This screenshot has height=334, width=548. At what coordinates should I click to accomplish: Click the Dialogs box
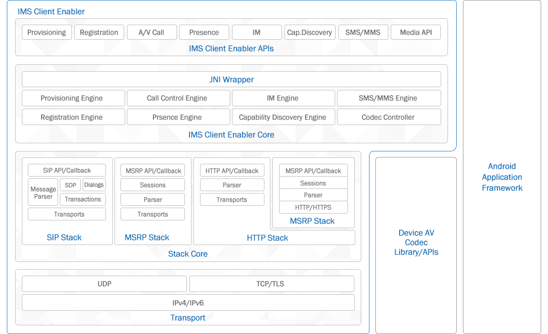(x=94, y=185)
